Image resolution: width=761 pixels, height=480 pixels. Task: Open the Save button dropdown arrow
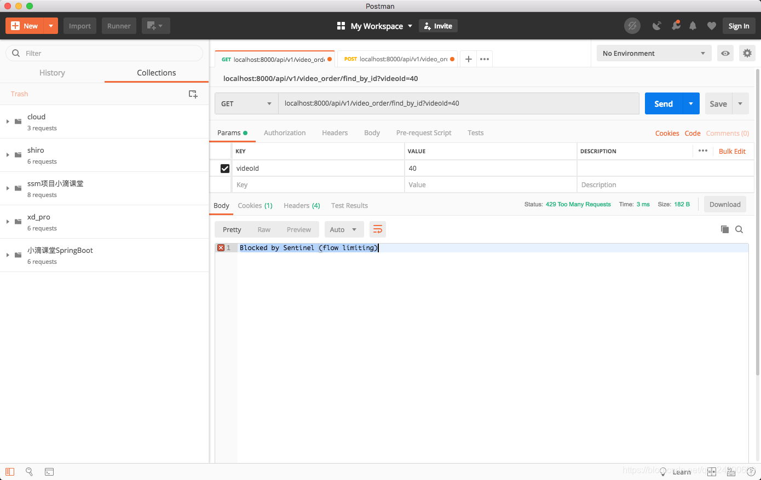(x=740, y=103)
